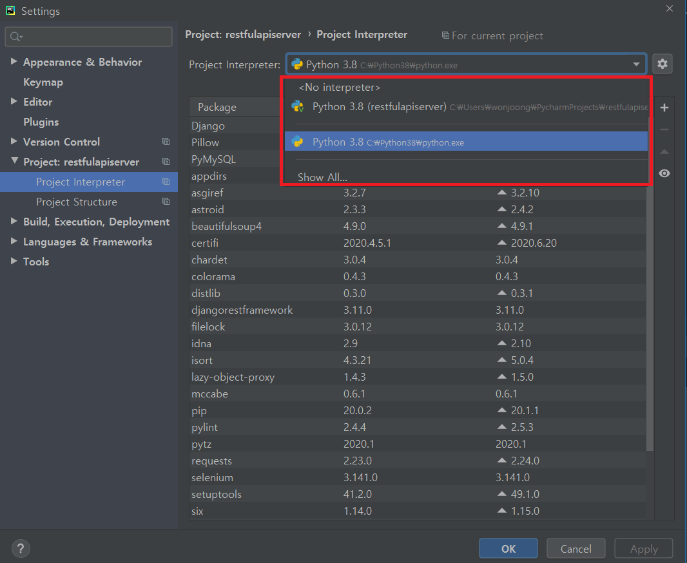Click the For current project icon
Image resolution: width=687 pixels, height=563 pixels.
point(445,35)
